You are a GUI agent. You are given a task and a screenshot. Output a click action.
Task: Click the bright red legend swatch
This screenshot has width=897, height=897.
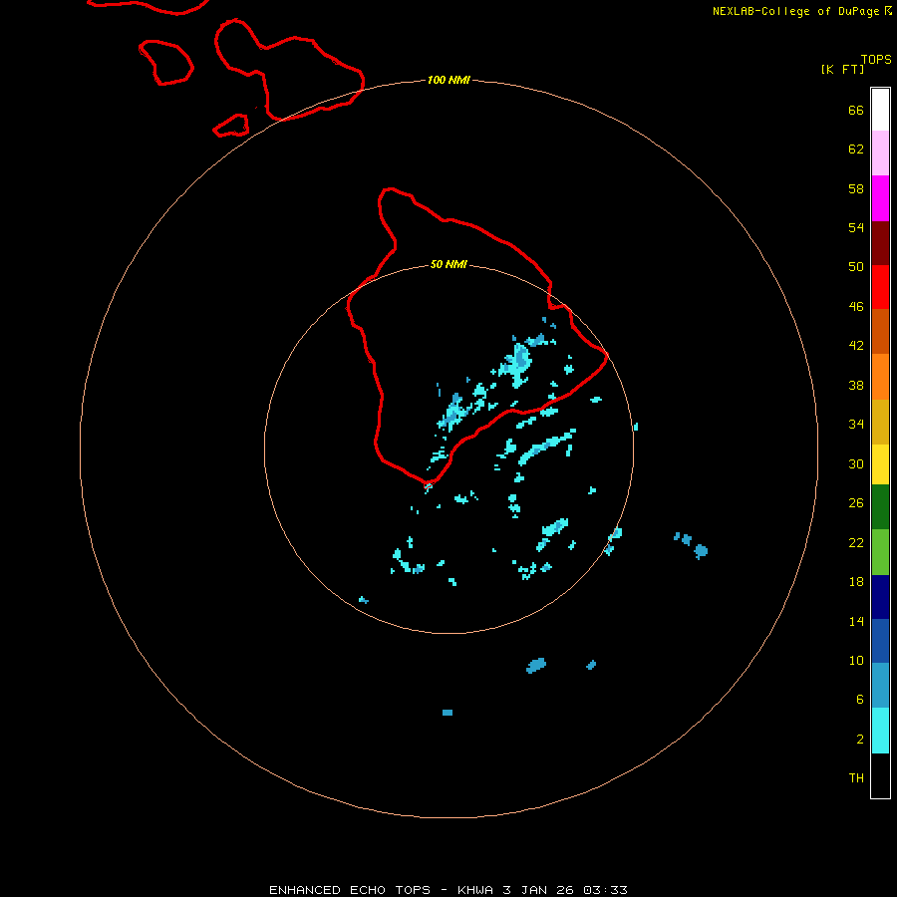point(880,287)
